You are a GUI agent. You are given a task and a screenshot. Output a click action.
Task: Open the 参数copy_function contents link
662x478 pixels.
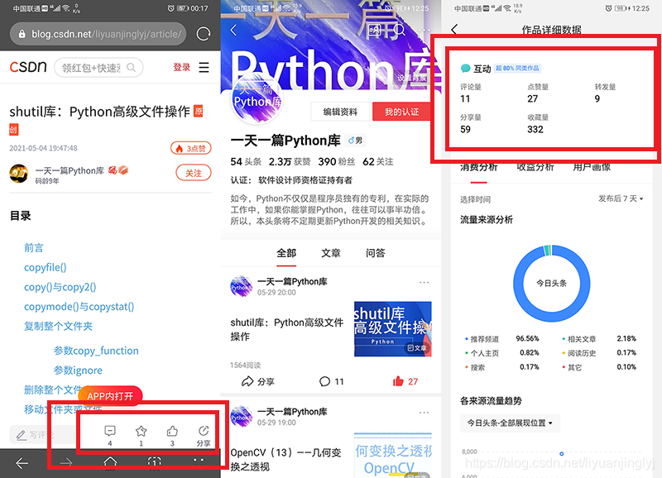[x=96, y=351]
